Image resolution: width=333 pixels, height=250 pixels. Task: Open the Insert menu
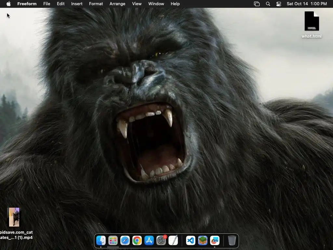coord(77,4)
